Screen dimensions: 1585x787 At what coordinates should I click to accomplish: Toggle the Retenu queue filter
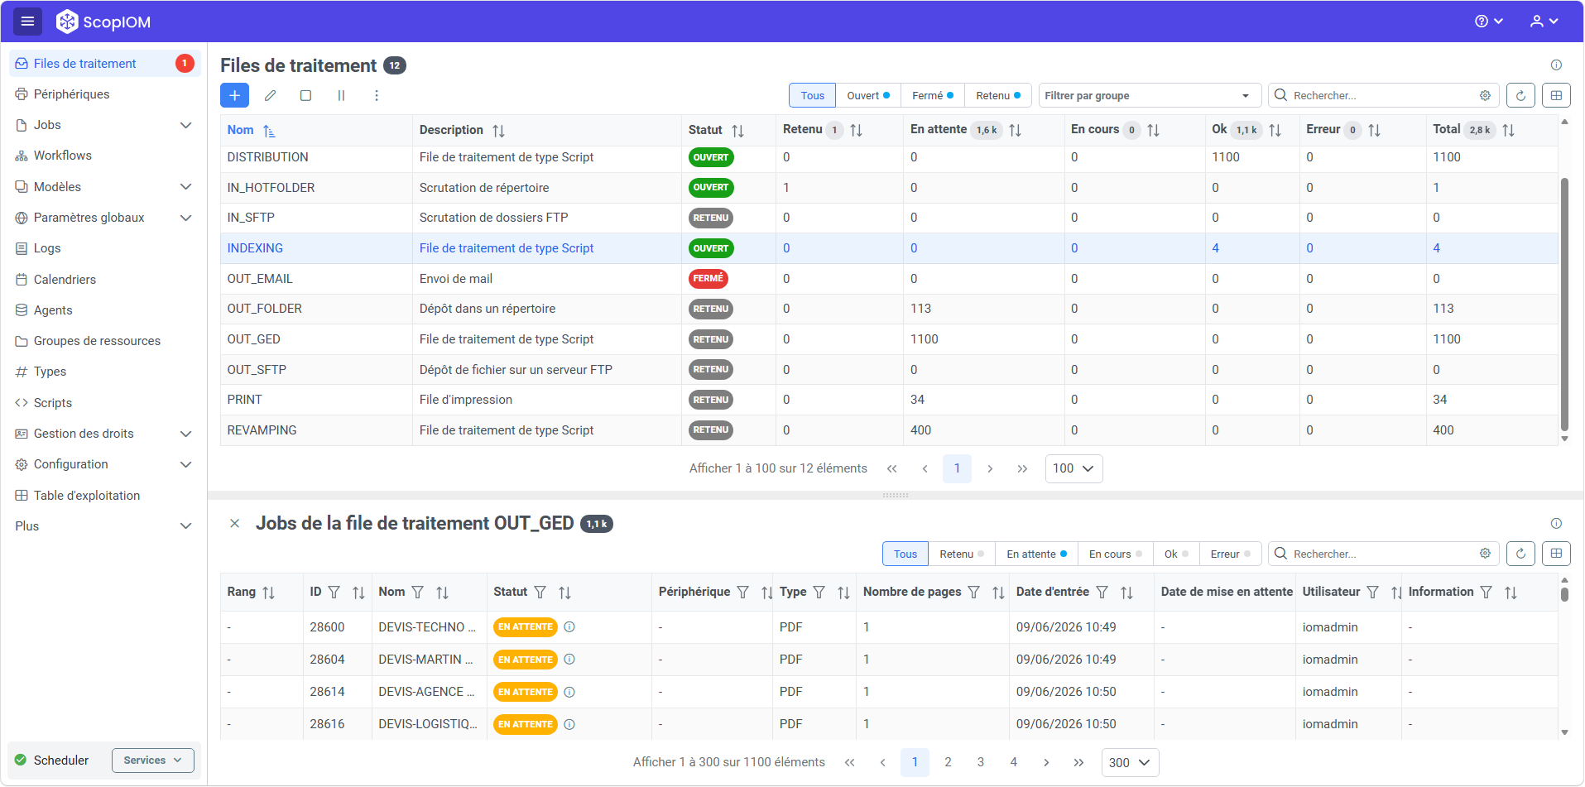pyautogui.click(x=998, y=95)
